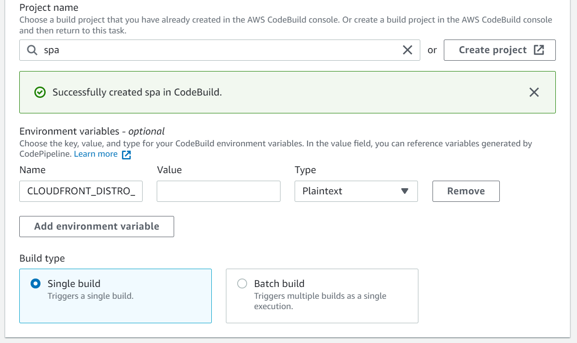This screenshot has height=343, width=577.
Task: Clear the 'spa' project search with X
Action: pos(408,50)
